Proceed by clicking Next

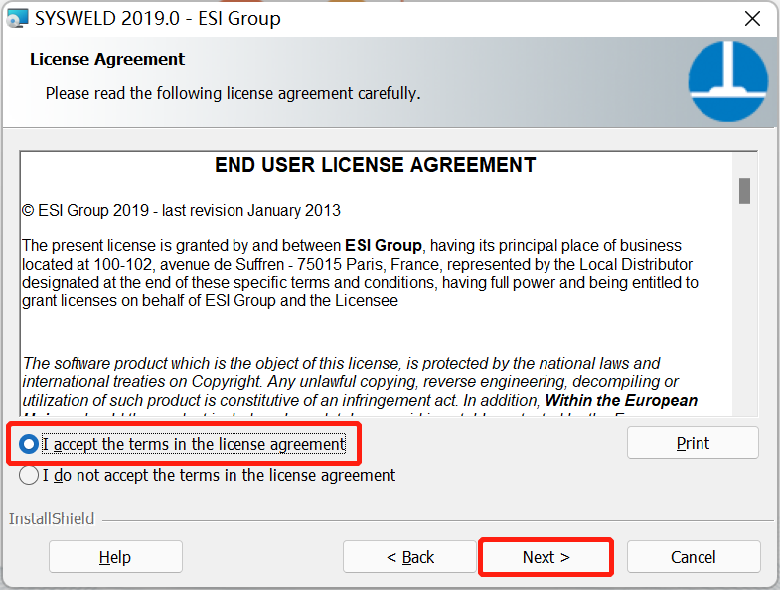click(x=546, y=557)
